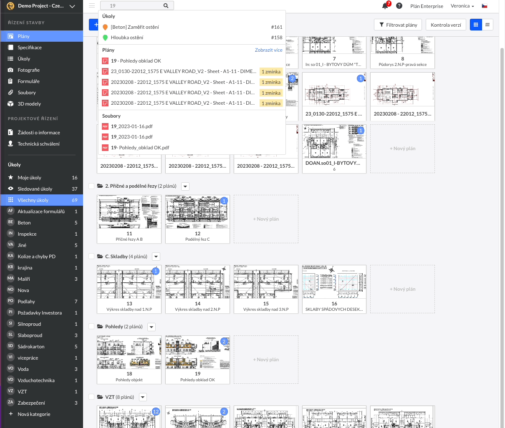Select the Sádrokarton task category

click(x=41, y=347)
